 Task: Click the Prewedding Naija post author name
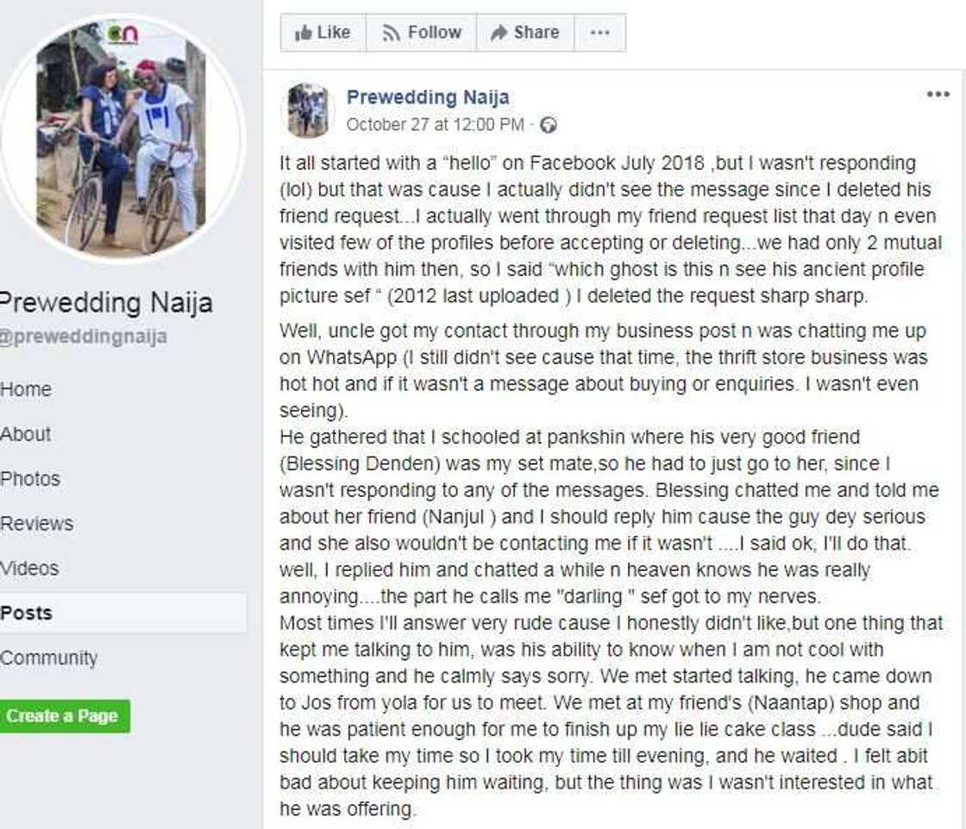(427, 97)
